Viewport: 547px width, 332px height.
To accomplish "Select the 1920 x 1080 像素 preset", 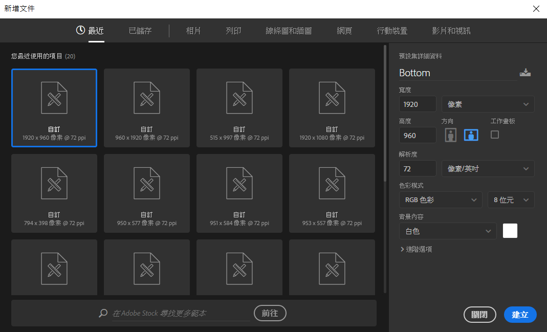I will tap(332, 108).
